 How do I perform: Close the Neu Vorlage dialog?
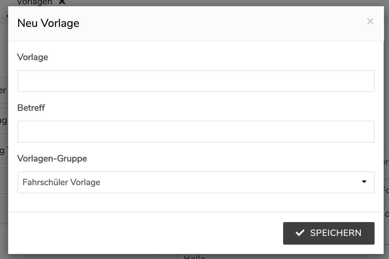(x=370, y=21)
